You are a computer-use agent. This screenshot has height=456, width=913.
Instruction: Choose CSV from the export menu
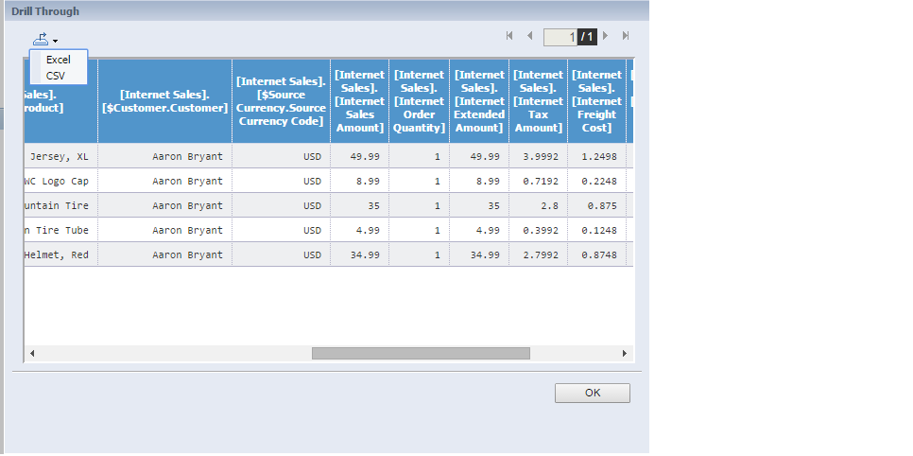point(56,76)
